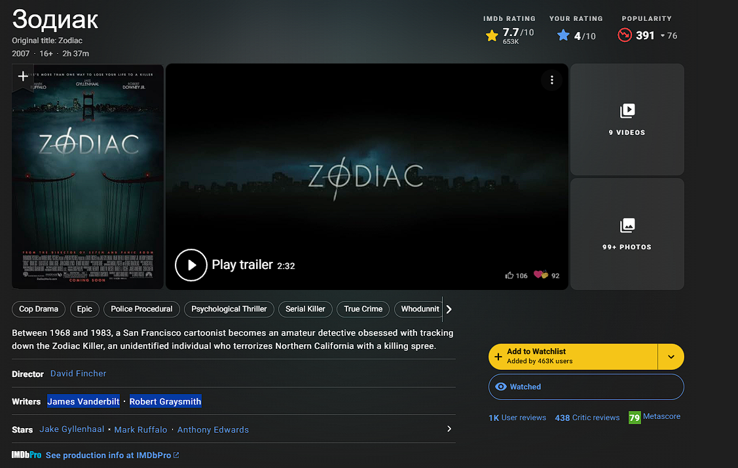The image size is (738, 468).
Task: Click the Writers label
Action: (x=26, y=402)
